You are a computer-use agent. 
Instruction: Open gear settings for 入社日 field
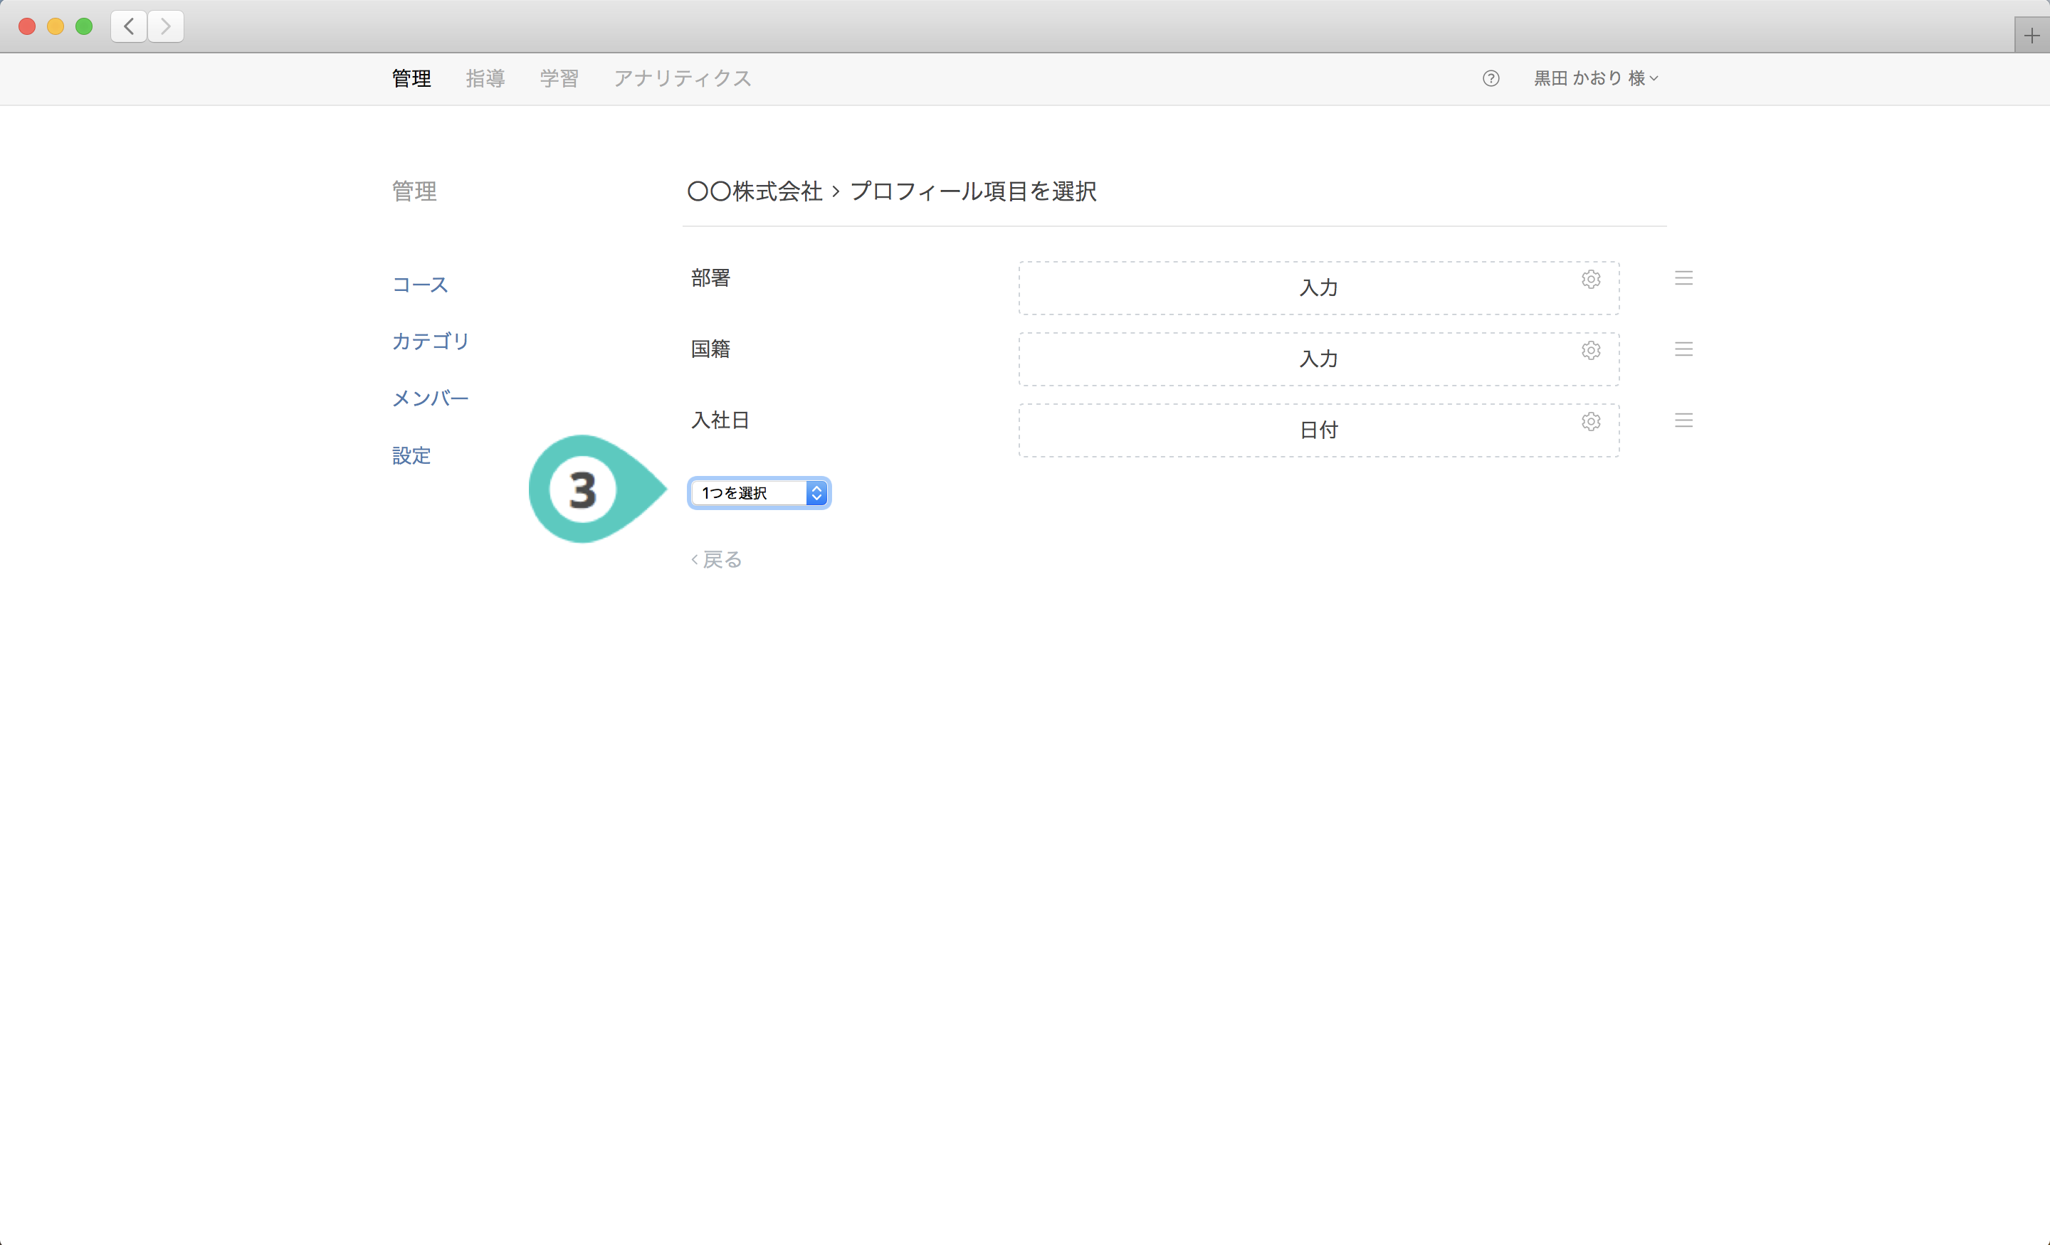1590,422
